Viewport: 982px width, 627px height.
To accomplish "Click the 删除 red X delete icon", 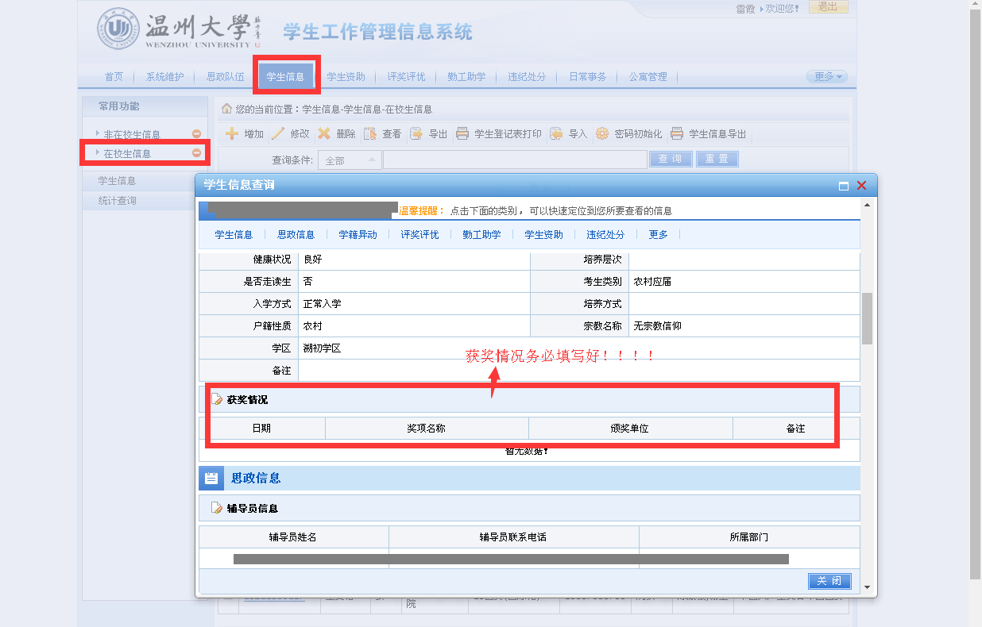I will point(324,134).
